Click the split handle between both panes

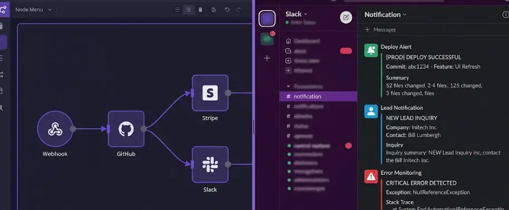253,127
